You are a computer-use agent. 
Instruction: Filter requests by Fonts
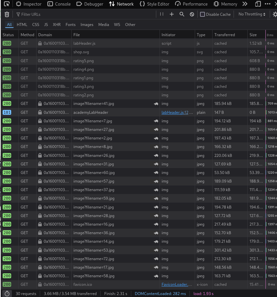click(70, 25)
